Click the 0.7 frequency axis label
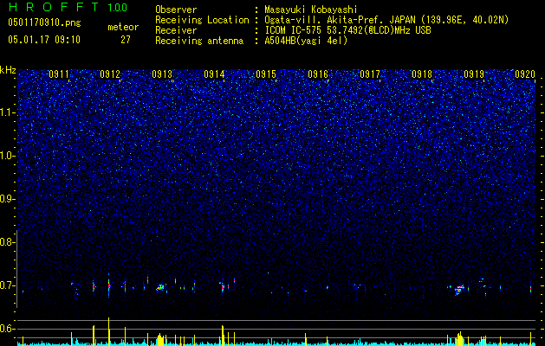The width and height of the screenshot is (545, 346). 7,285
